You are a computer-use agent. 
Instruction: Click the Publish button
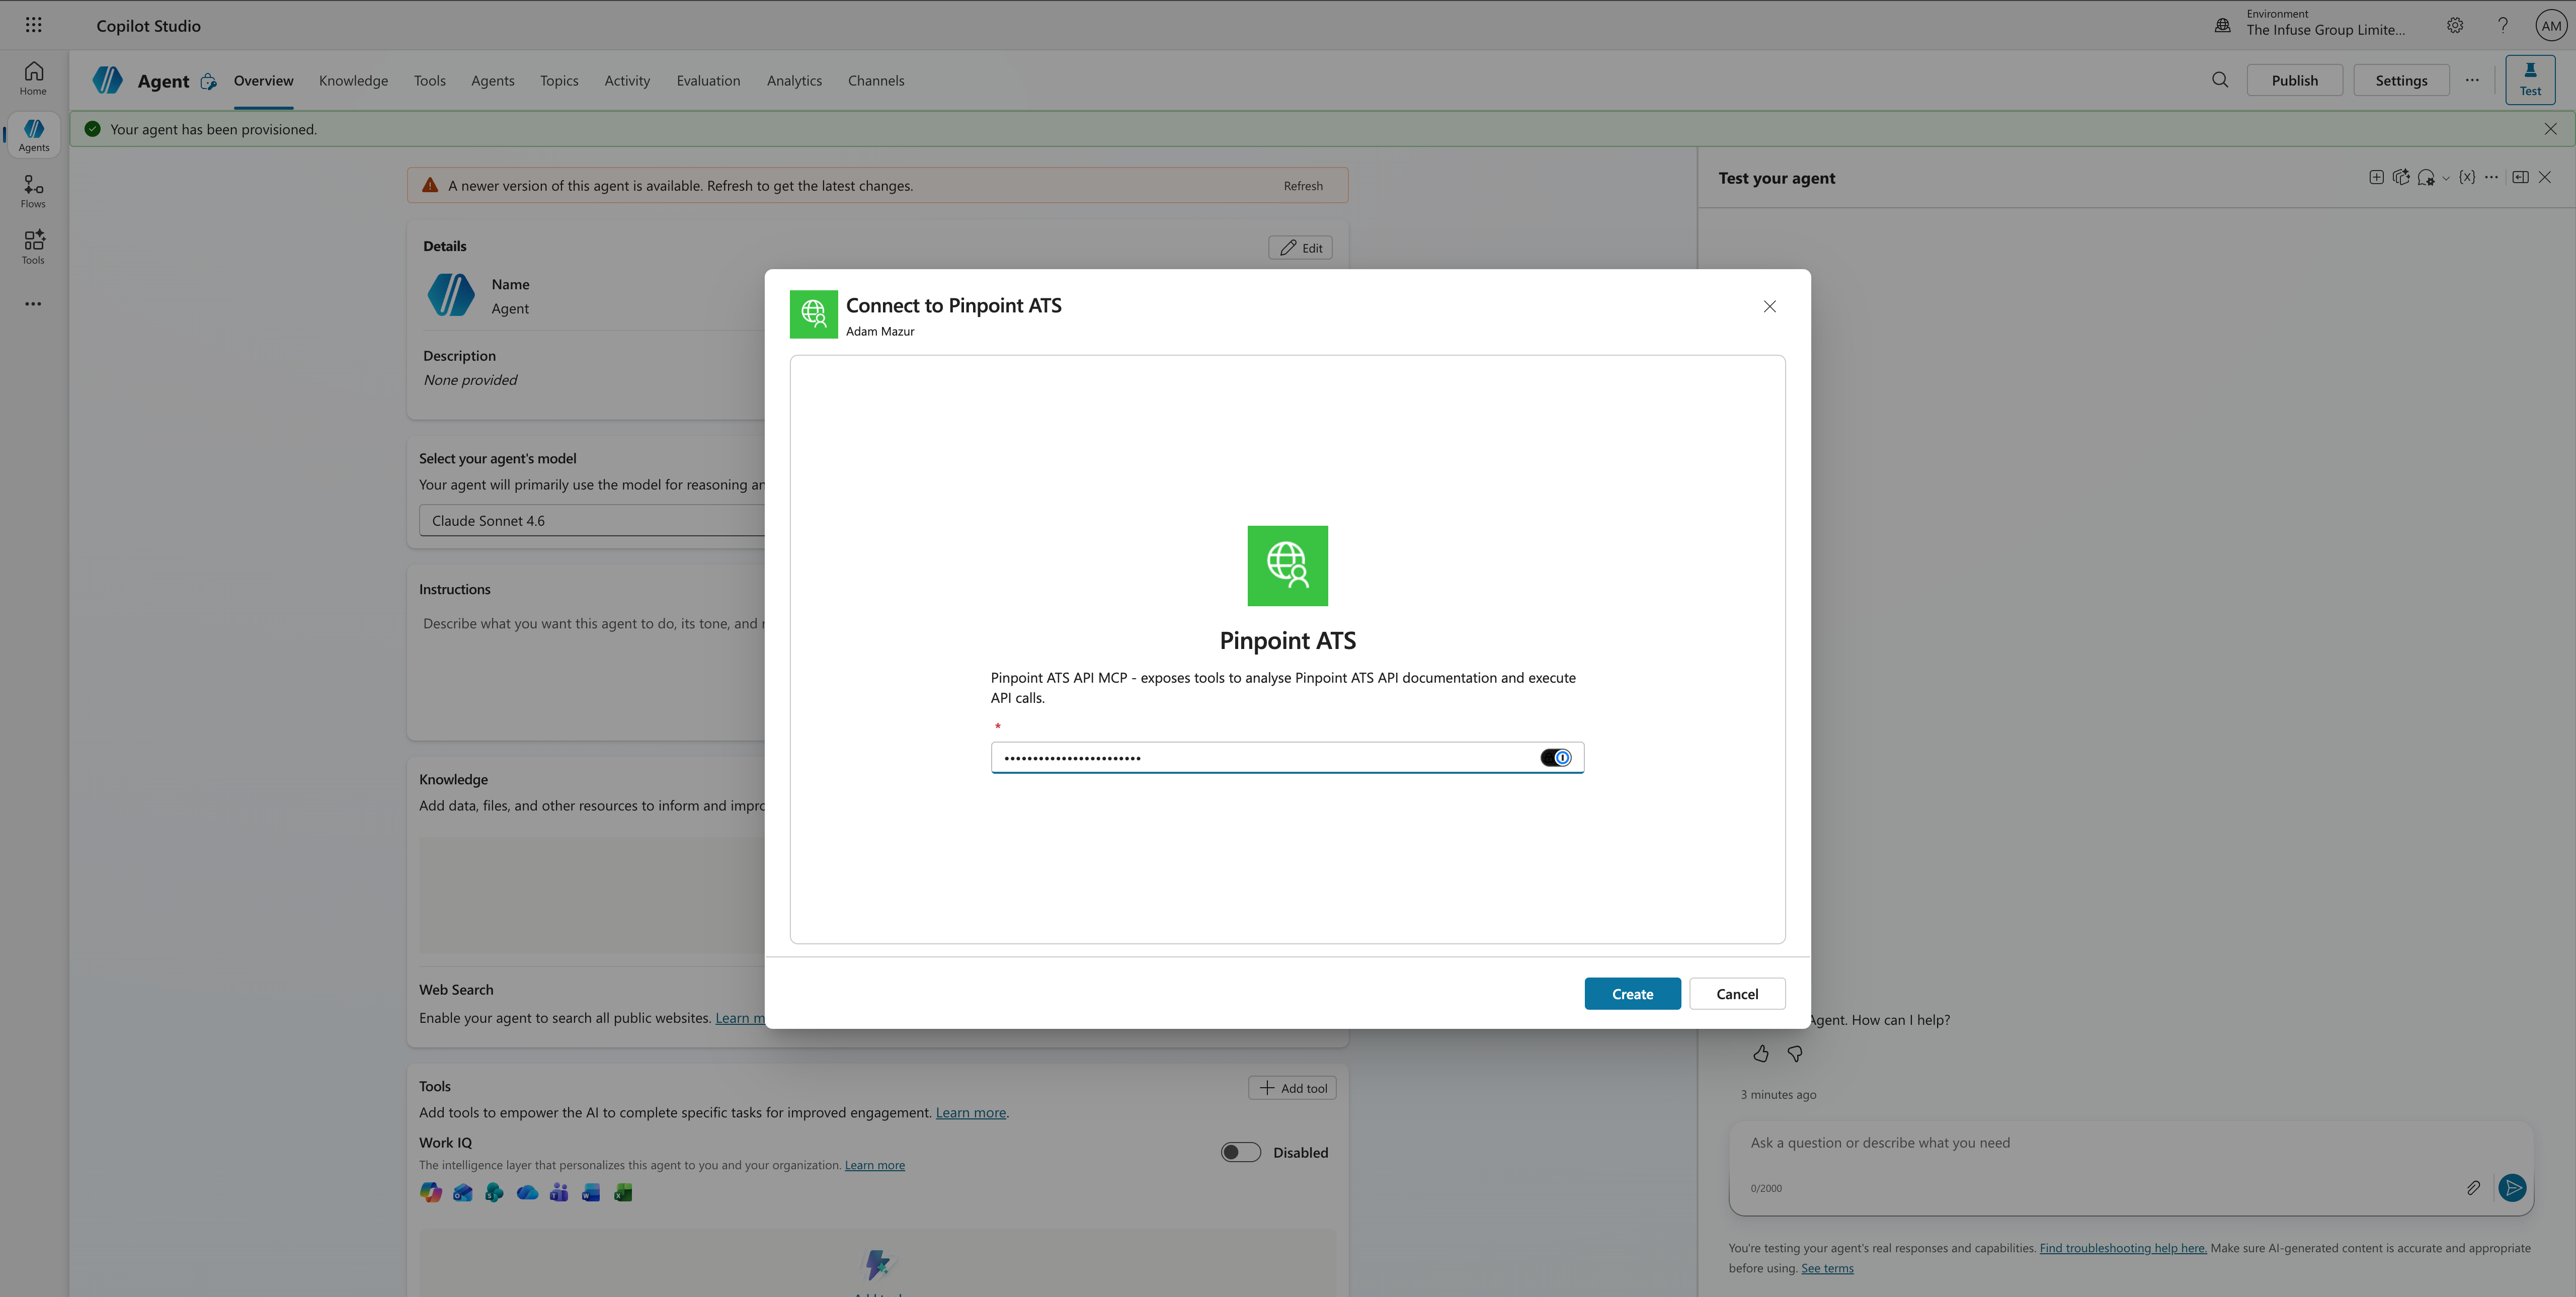point(2294,80)
